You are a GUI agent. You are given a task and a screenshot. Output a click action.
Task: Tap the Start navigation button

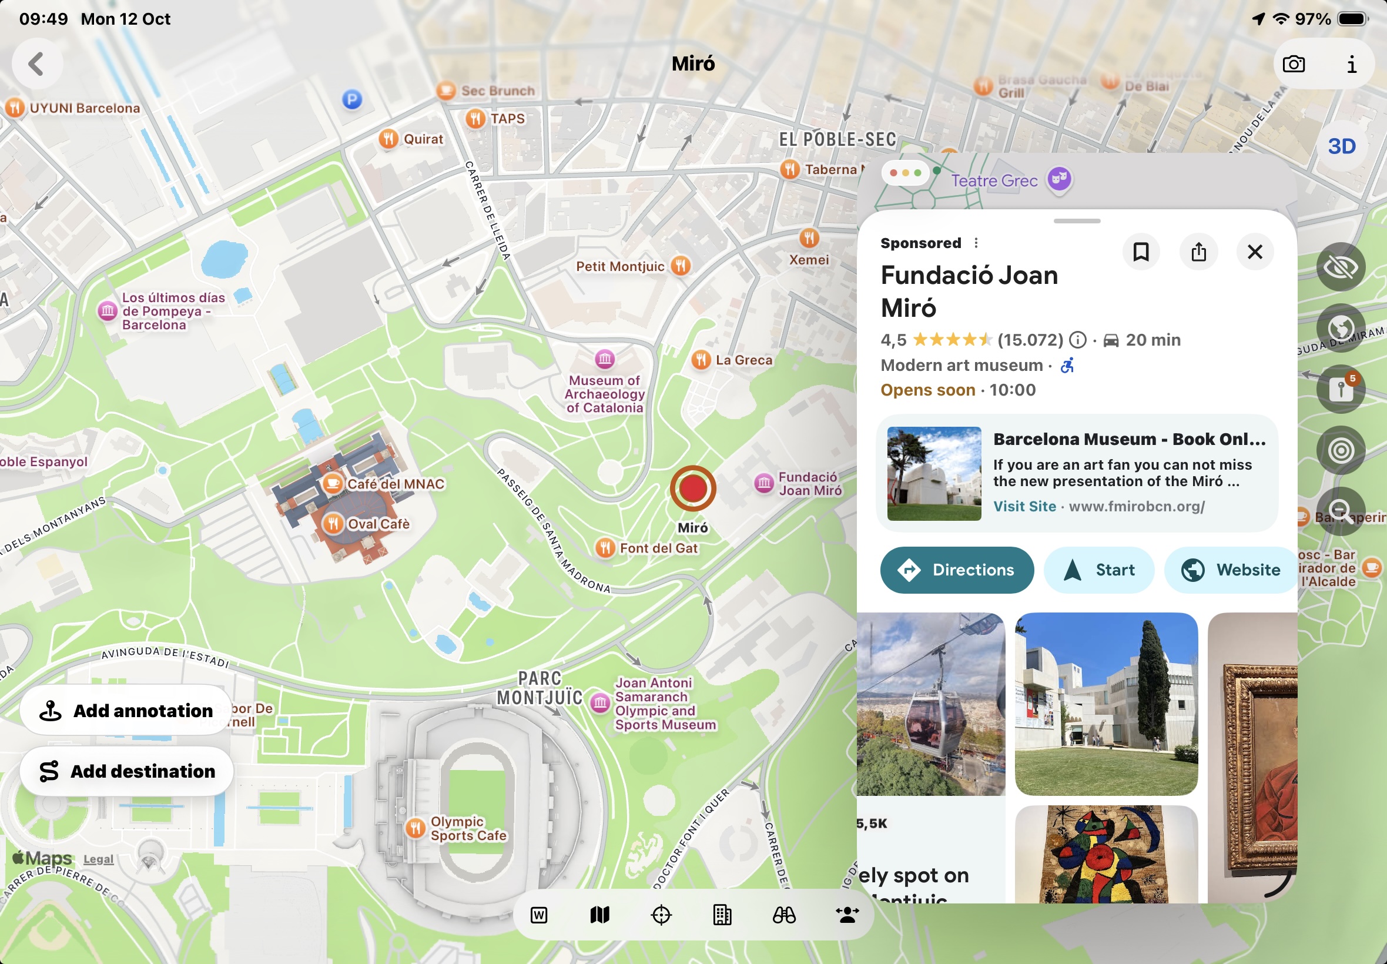coord(1099,570)
